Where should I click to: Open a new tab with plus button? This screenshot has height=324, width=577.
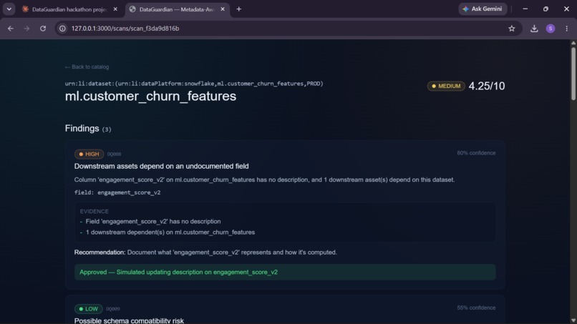239,9
